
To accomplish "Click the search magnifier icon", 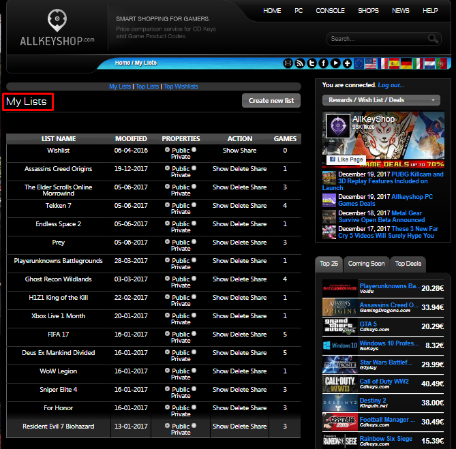I will 433,39.
